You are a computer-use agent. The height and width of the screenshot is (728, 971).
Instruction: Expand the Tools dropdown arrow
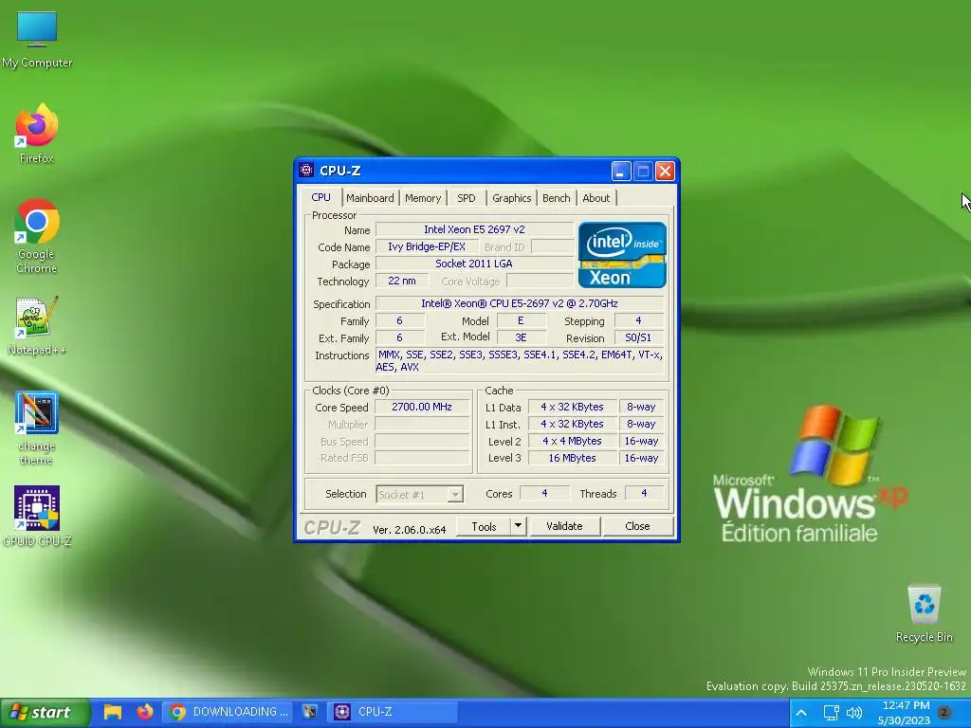(x=518, y=526)
